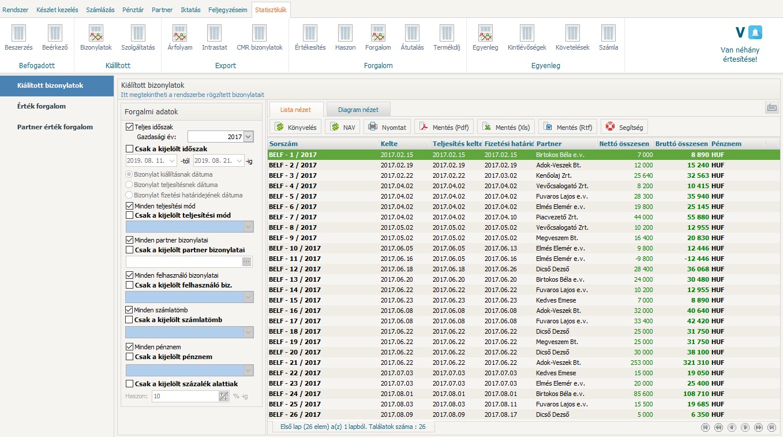Open the Átutalás report icon
Screen dimensions: 783x437
pyautogui.click(x=412, y=33)
